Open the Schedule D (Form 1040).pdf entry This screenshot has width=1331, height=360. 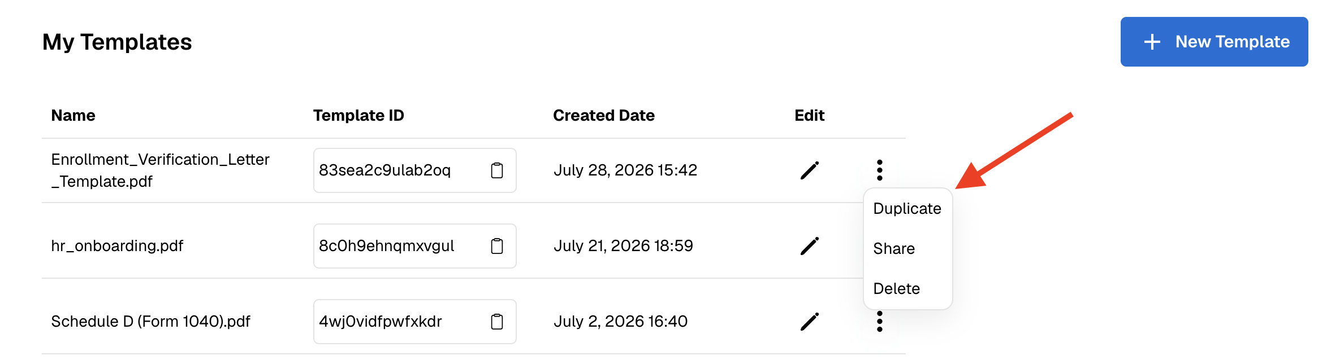(x=150, y=322)
